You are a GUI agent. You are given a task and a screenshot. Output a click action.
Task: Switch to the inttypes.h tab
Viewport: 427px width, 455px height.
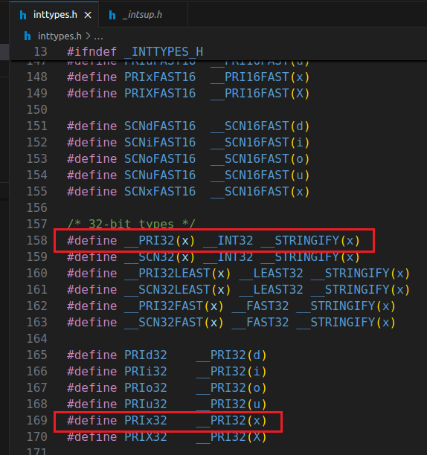[55, 15]
